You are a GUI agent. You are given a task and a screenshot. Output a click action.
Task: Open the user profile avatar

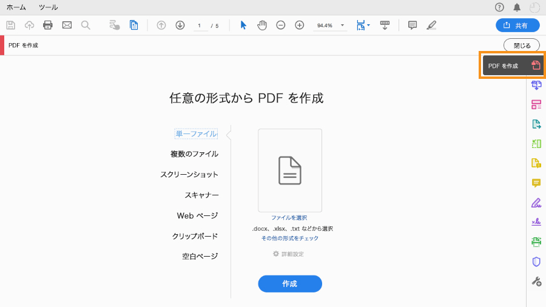pos(534,7)
